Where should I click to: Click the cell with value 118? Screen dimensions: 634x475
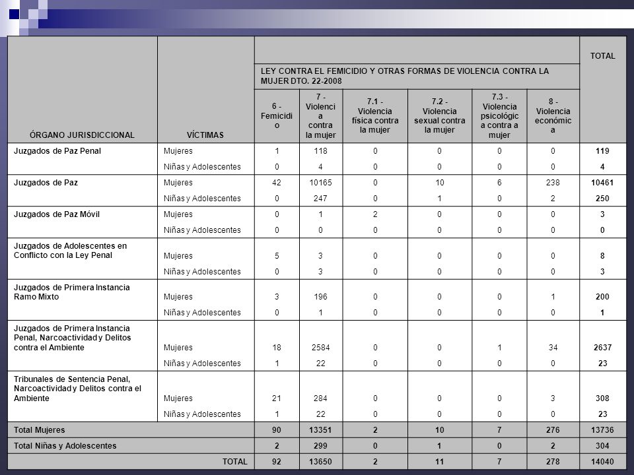tap(321, 151)
